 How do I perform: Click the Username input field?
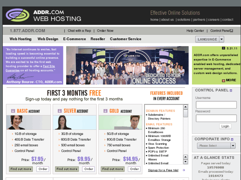216,105
